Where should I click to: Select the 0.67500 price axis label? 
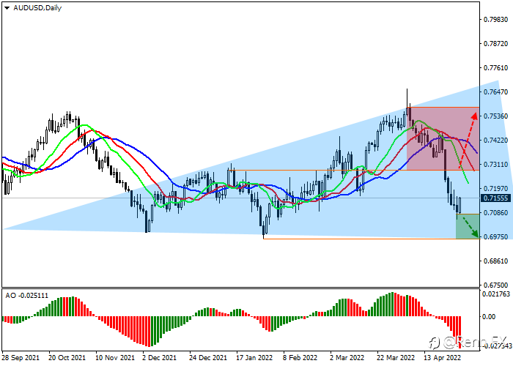point(496,285)
